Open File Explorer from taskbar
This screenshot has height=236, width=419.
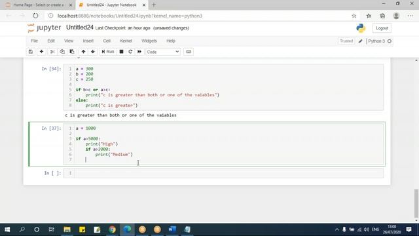[67, 229]
